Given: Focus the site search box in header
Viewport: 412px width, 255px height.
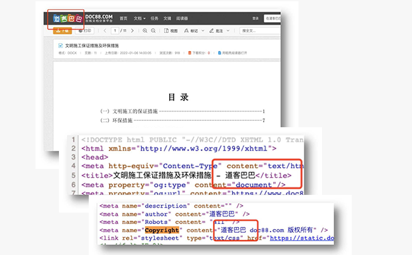Looking at the screenshot, I should point(272,18).
